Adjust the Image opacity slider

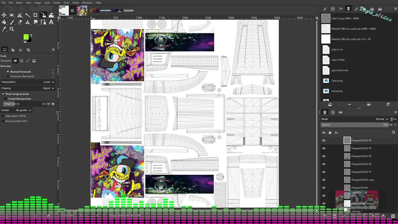[x=25, y=104]
